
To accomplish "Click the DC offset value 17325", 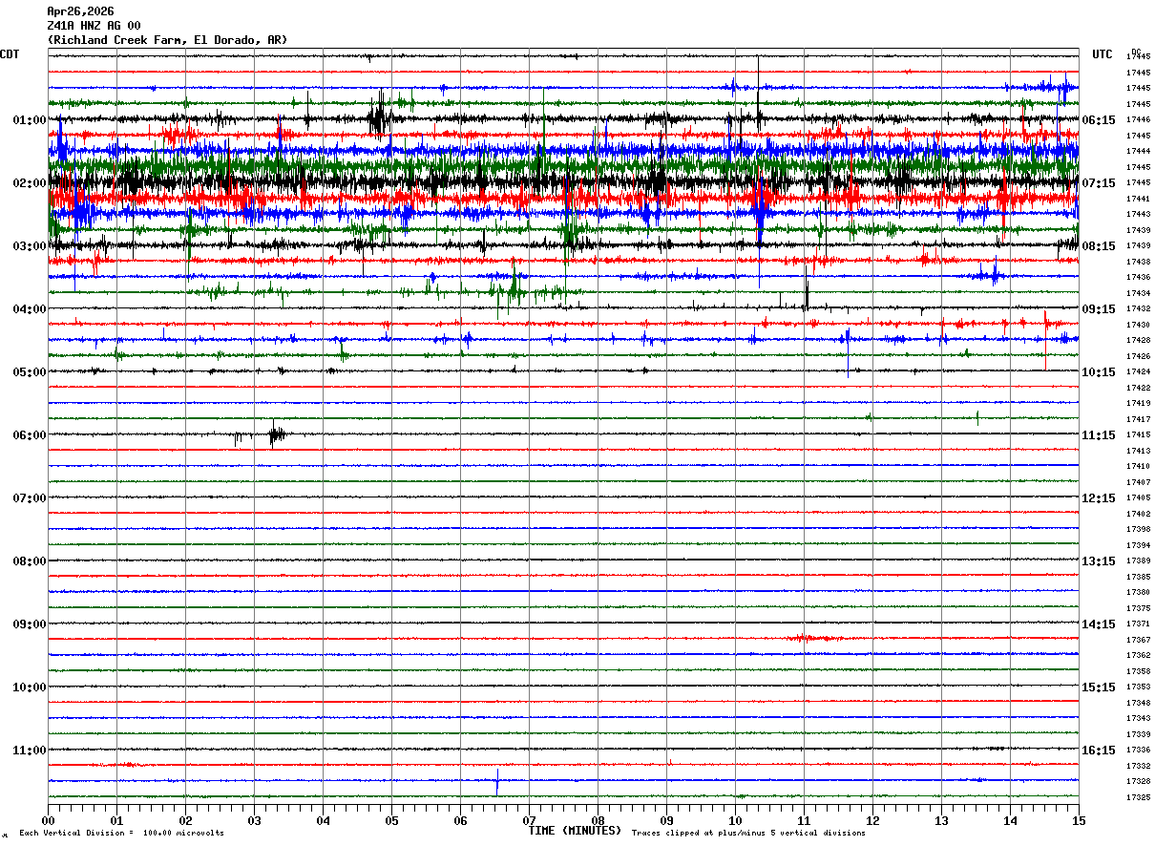I will 1138,797.
